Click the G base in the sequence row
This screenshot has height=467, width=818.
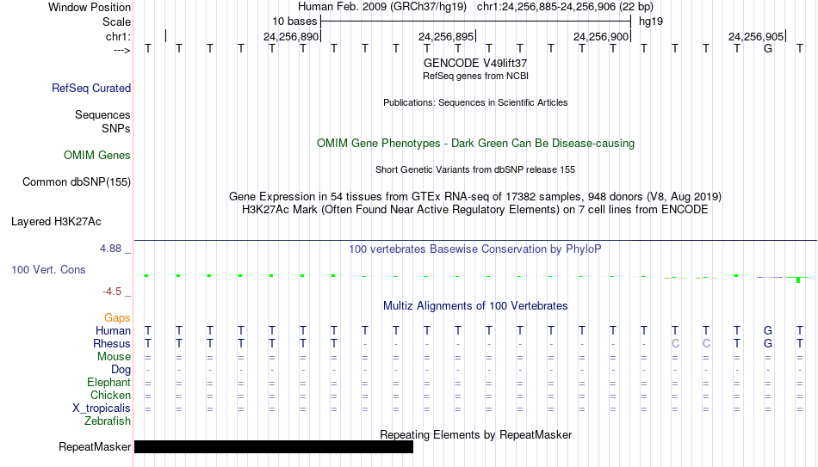click(768, 49)
